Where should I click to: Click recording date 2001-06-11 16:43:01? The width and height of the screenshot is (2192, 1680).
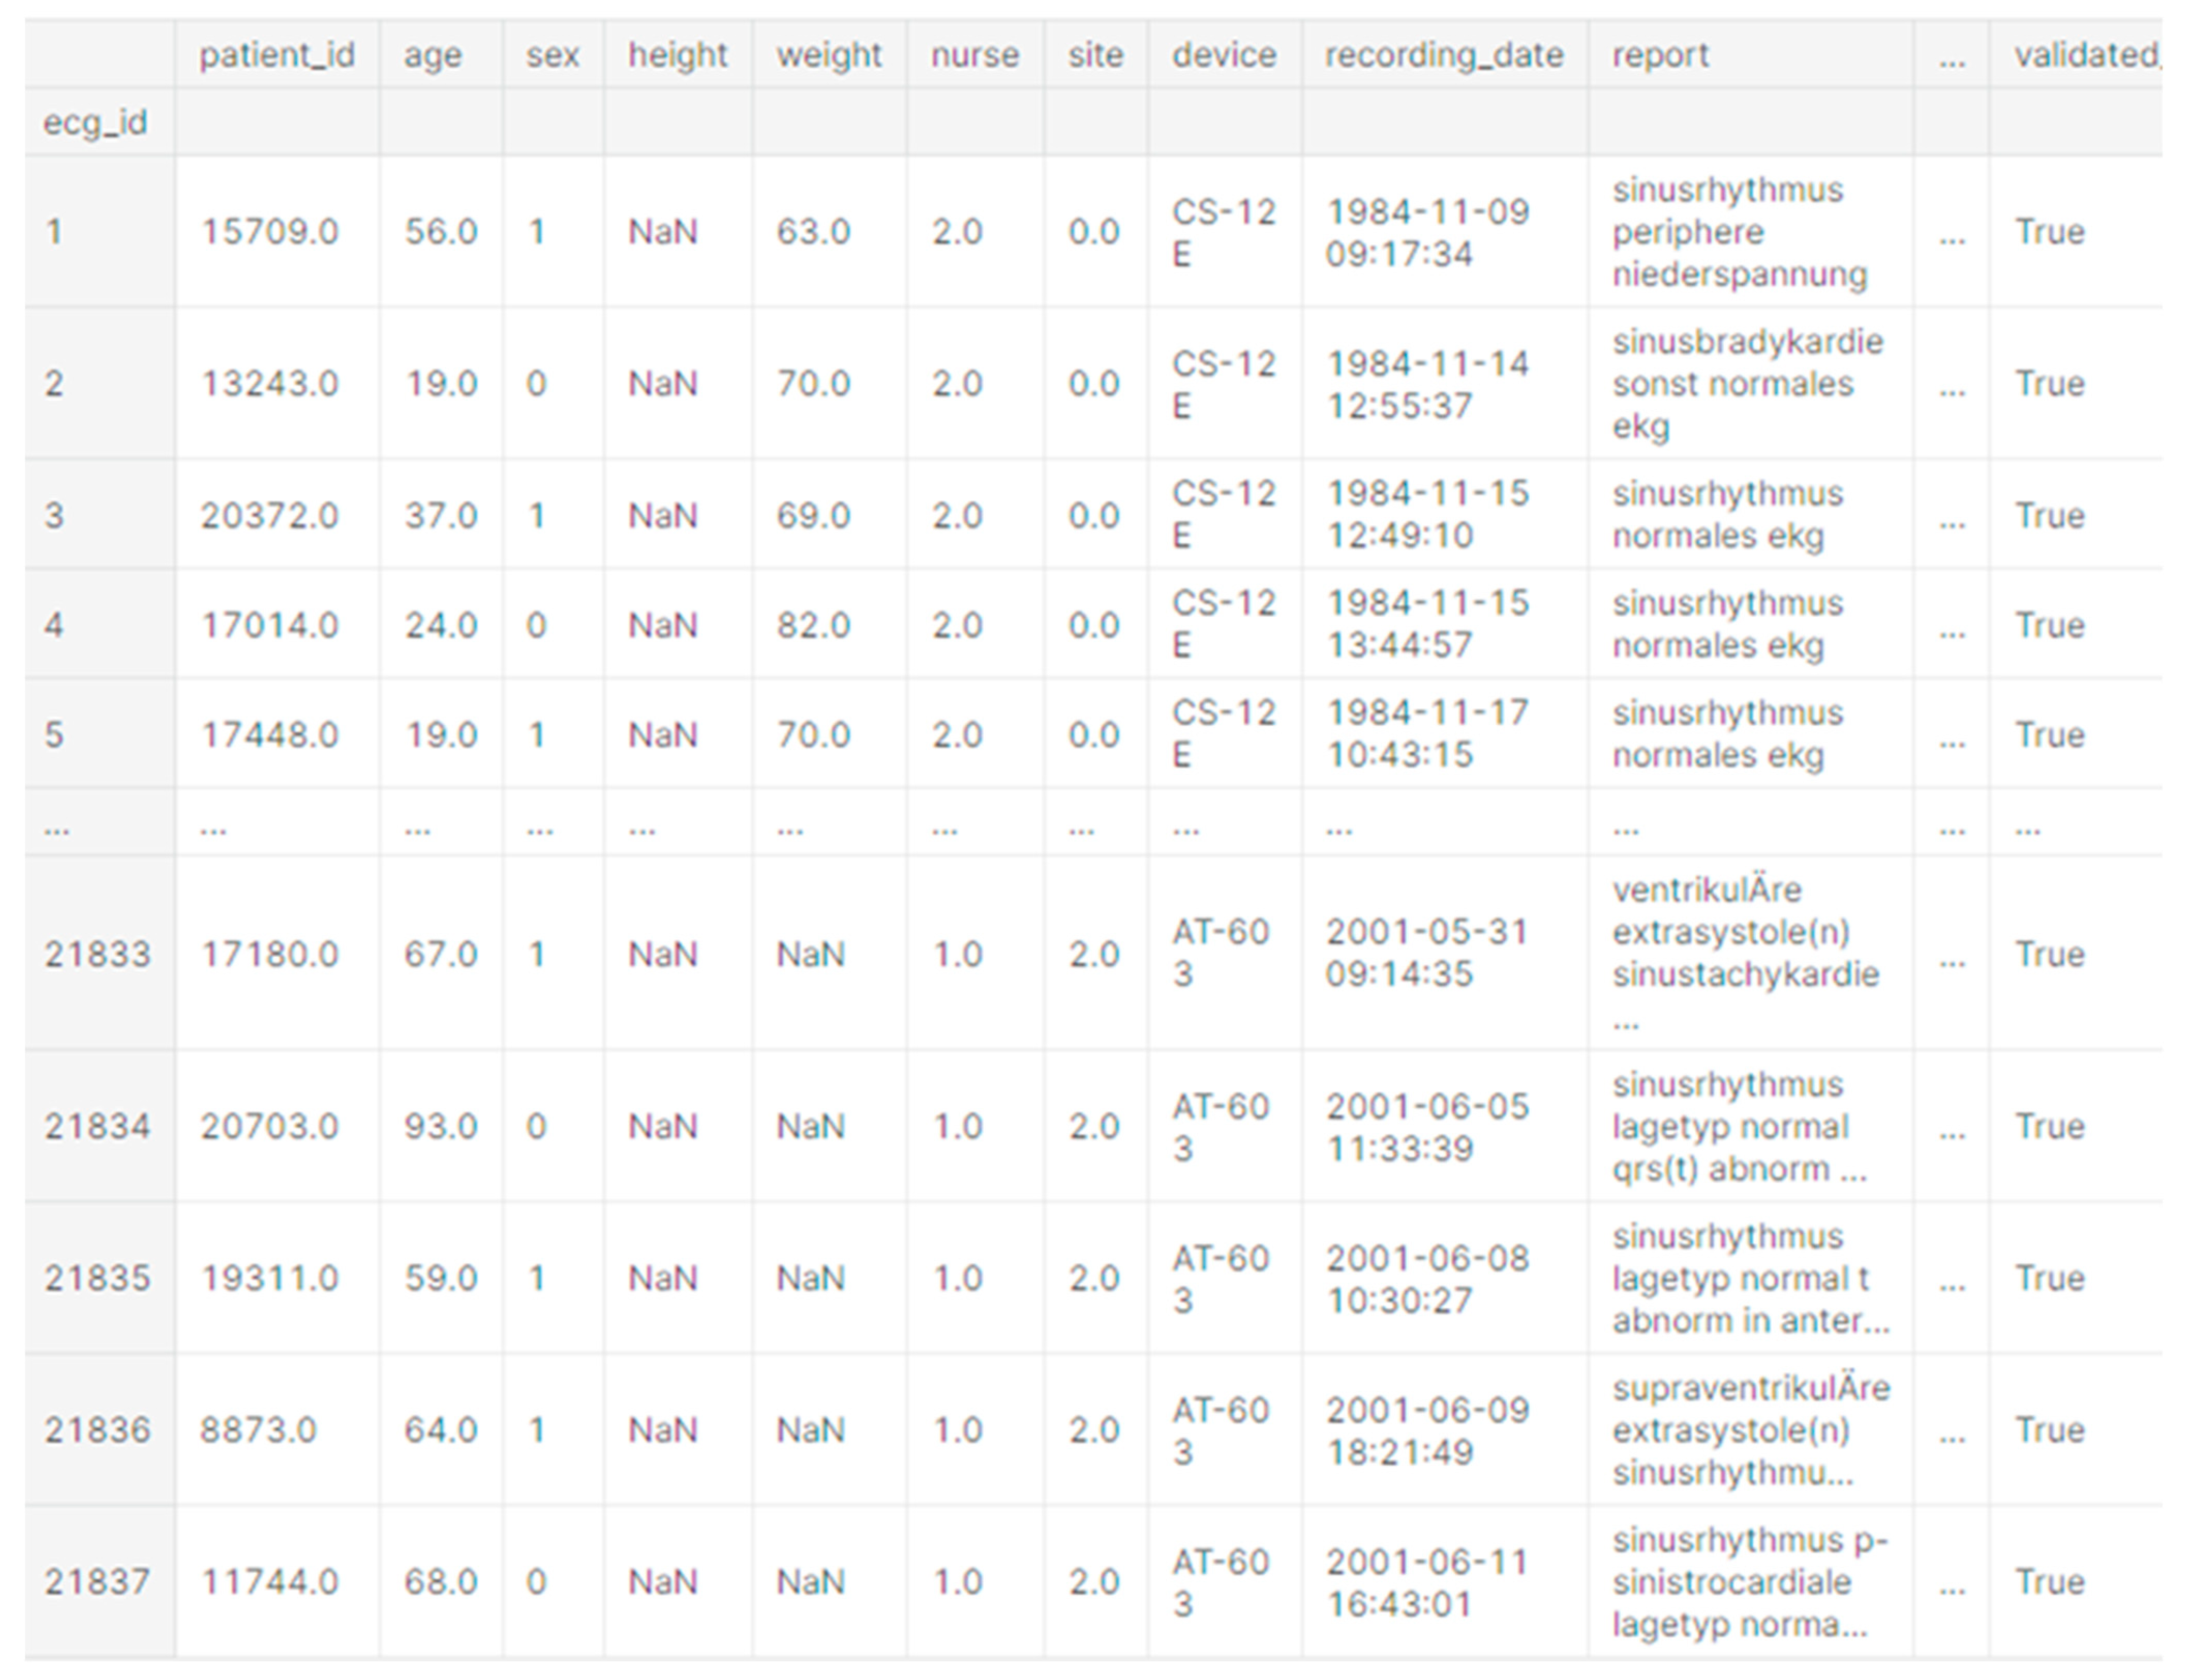[x=1428, y=1583]
